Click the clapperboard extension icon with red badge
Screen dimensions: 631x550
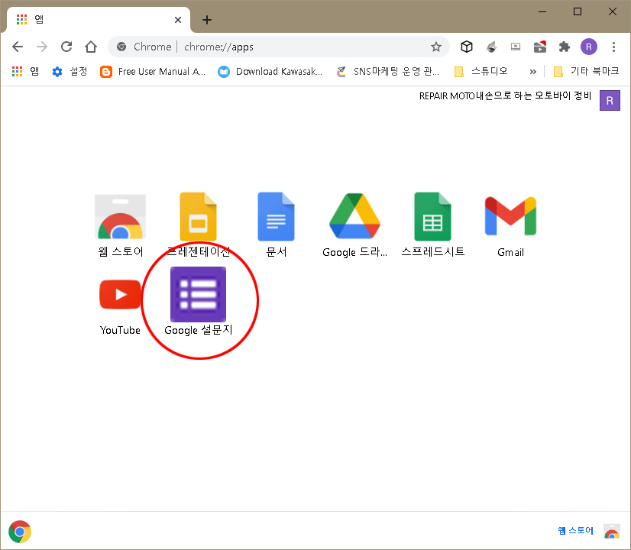click(540, 47)
